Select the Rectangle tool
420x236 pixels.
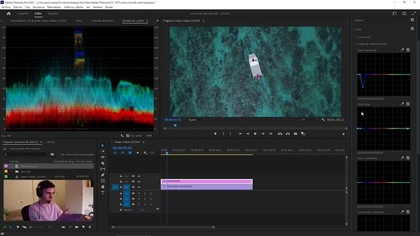[x=103, y=181]
